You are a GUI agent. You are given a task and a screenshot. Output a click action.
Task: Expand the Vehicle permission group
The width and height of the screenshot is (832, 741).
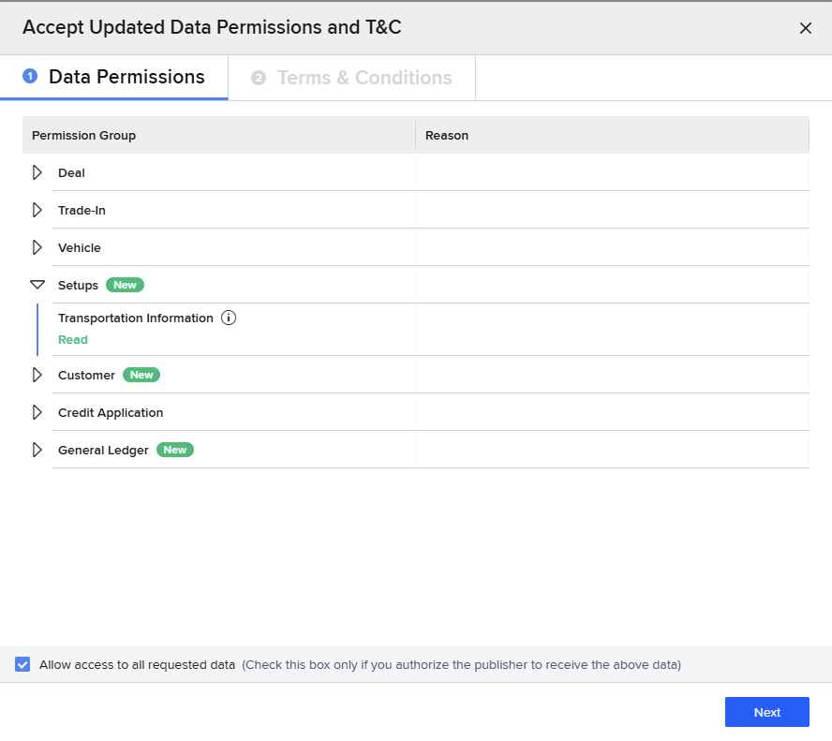coord(37,247)
